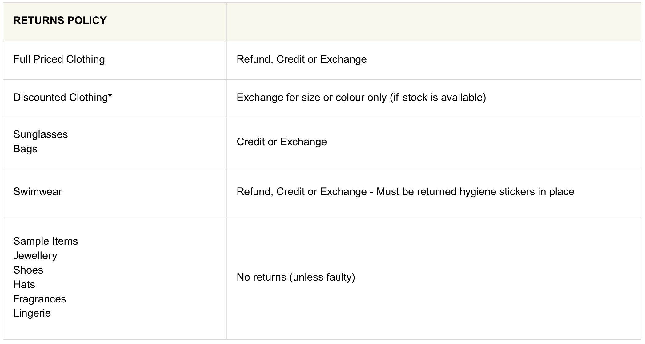Select the Shoes label
Screen dimensions: 645x344
[28, 270]
